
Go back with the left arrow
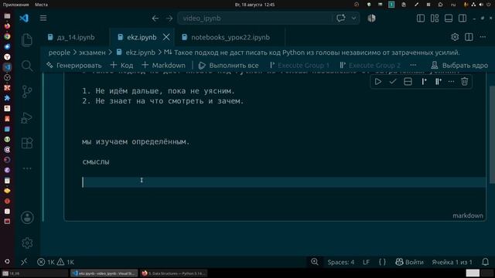pos(155,19)
